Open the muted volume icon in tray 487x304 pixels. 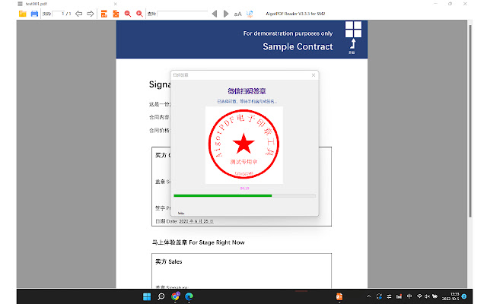[x=427, y=296]
